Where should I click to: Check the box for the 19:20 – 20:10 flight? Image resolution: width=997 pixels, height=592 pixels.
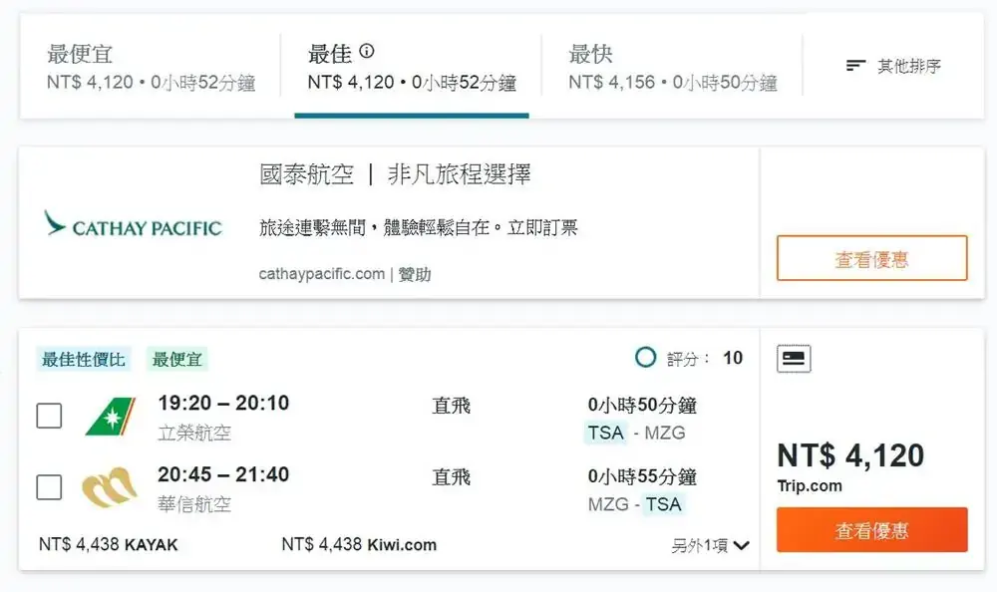click(49, 416)
